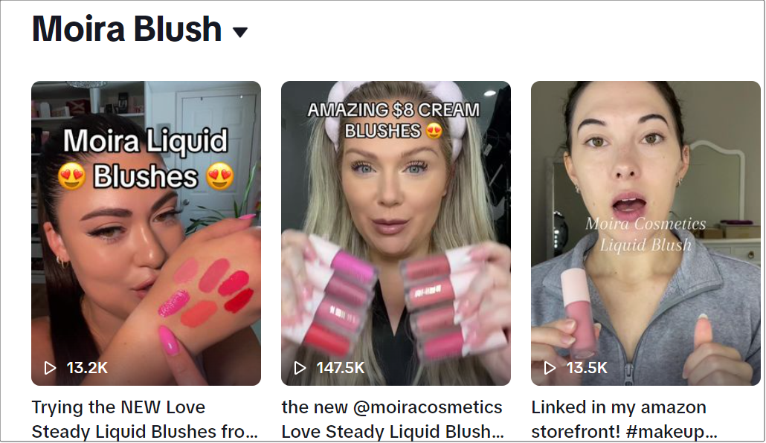Viewport: 766px width, 443px height.
Task: Click the Moira Liquid Blushes overlay text
Action: (146, 158)
